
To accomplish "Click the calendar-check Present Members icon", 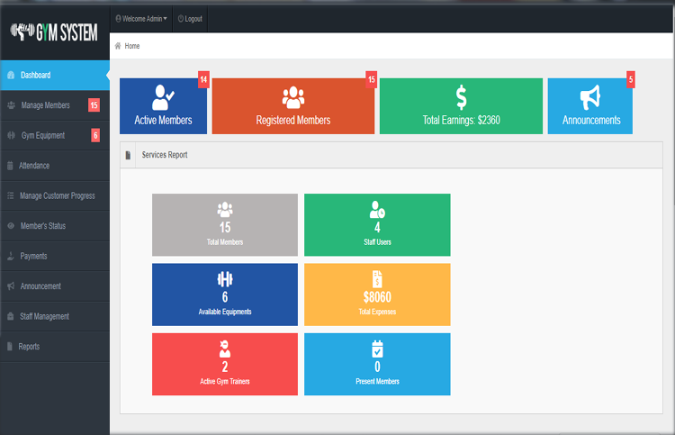I will pos(377,349).
